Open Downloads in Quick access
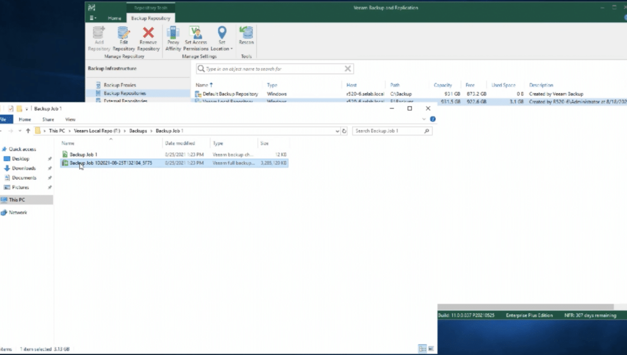Viewport: 627px width, 355px height. (24, 168)
